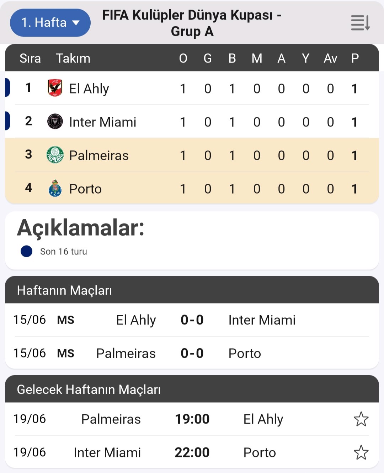Image resolution: width=384 pixels, height=473 pixels.
Task: Click the dropdown arrow beside 1. Hafta
Action: point(76,23)
